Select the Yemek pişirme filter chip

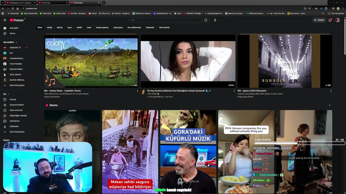click(102, 27)
